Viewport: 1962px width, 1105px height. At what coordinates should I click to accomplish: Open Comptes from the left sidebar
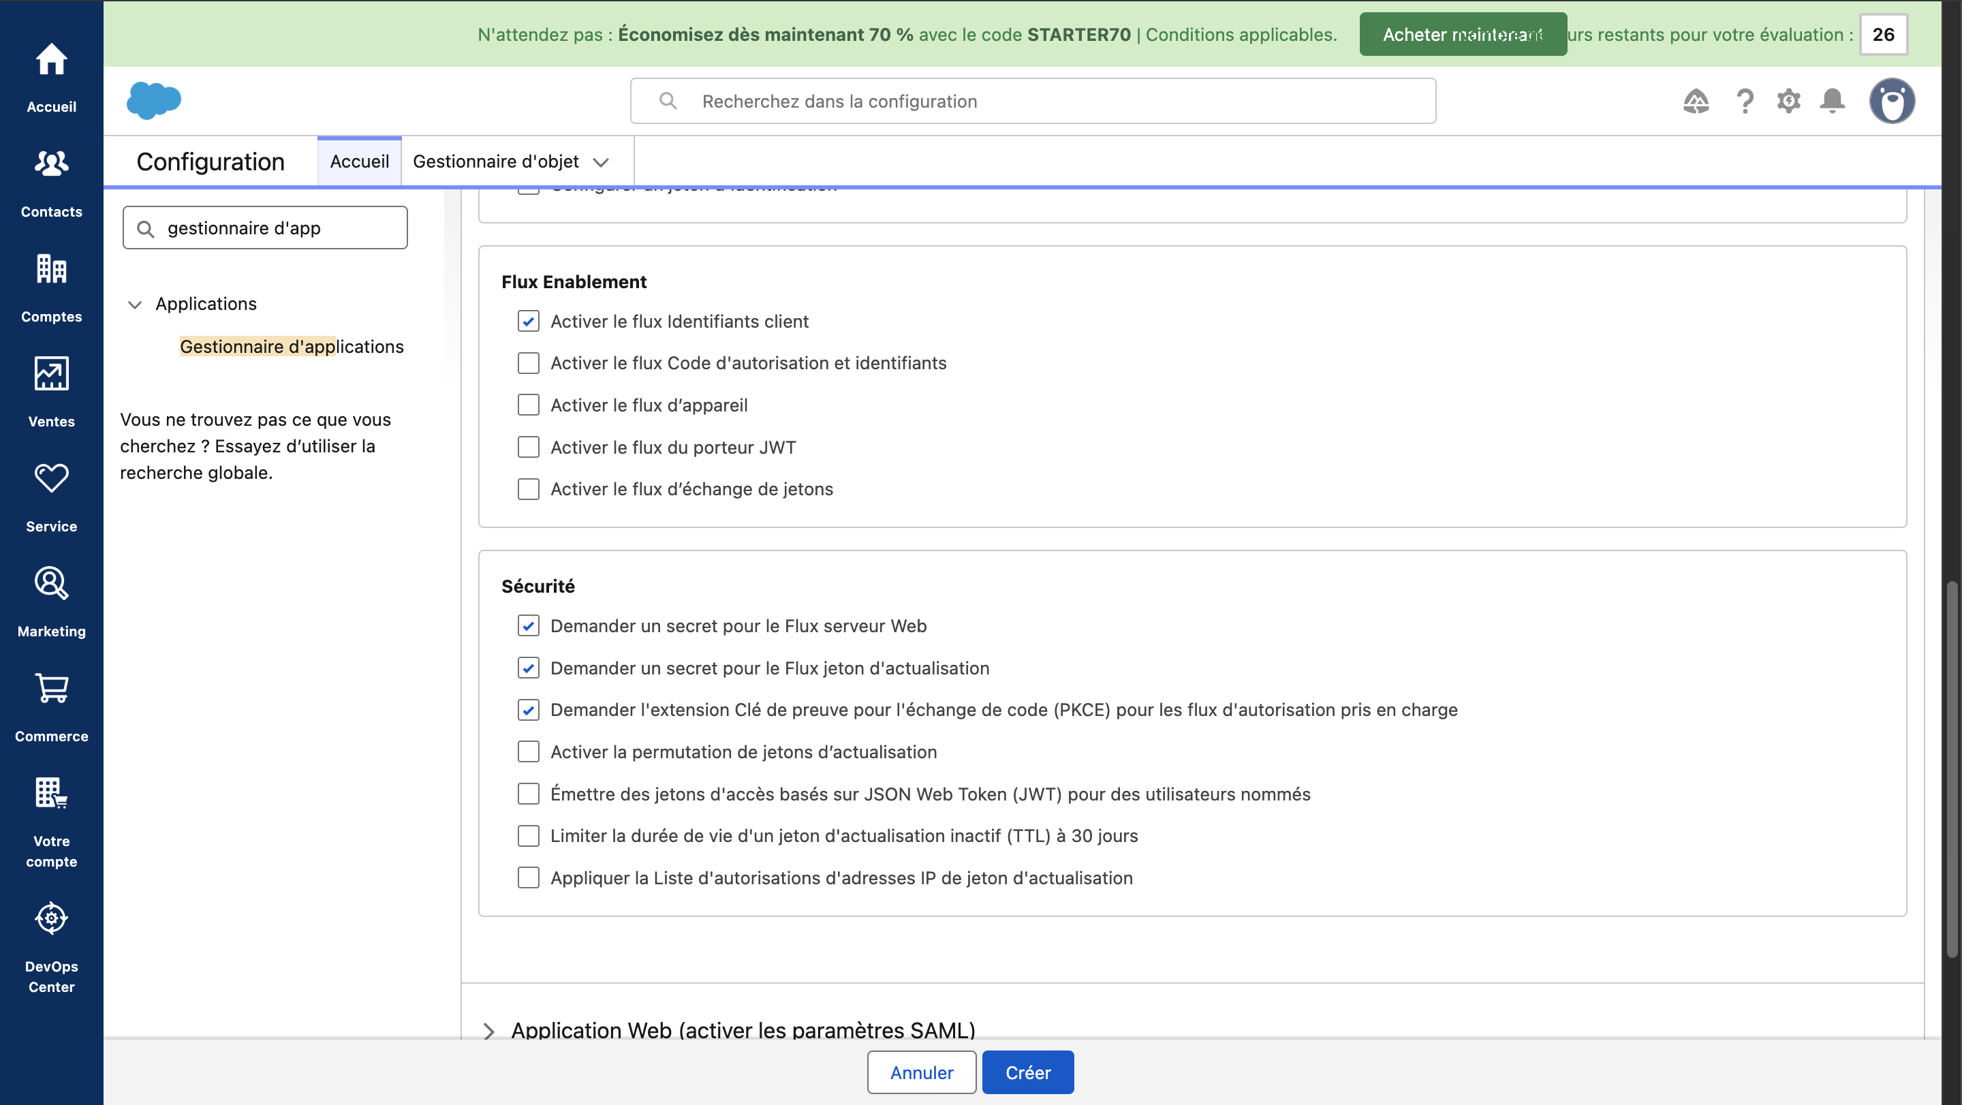coord(51,288)
